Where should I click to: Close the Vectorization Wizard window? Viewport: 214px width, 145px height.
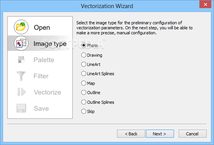pos(205,4)
